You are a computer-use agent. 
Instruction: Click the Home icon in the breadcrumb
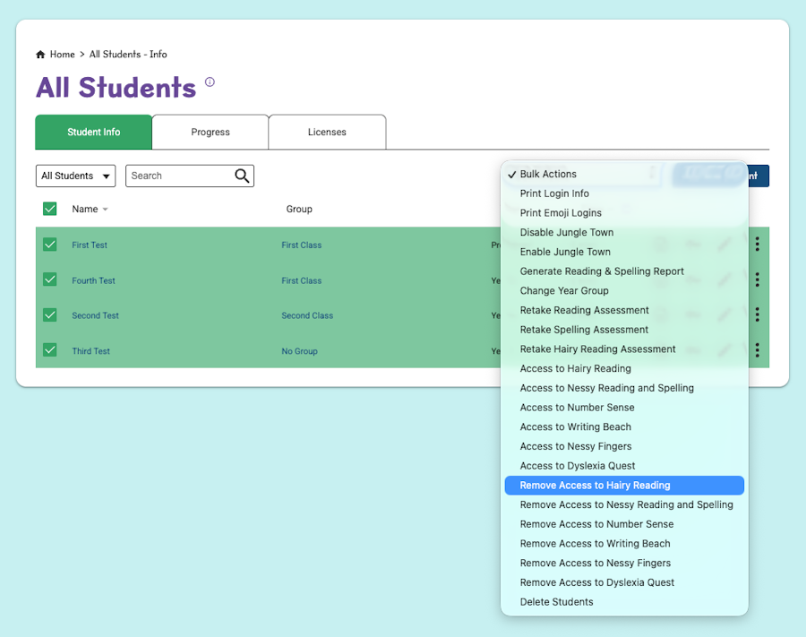40,55
